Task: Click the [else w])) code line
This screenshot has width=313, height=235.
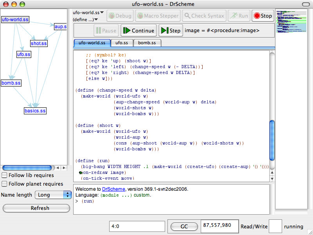Action: (99, 79)
